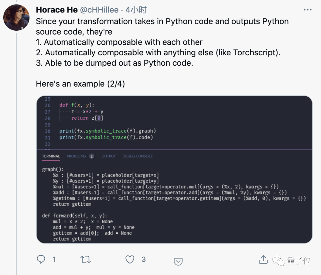The width and height of the screenshot is (321, 275).
Task: Click the retweet icon
Action: pos(85,259)
